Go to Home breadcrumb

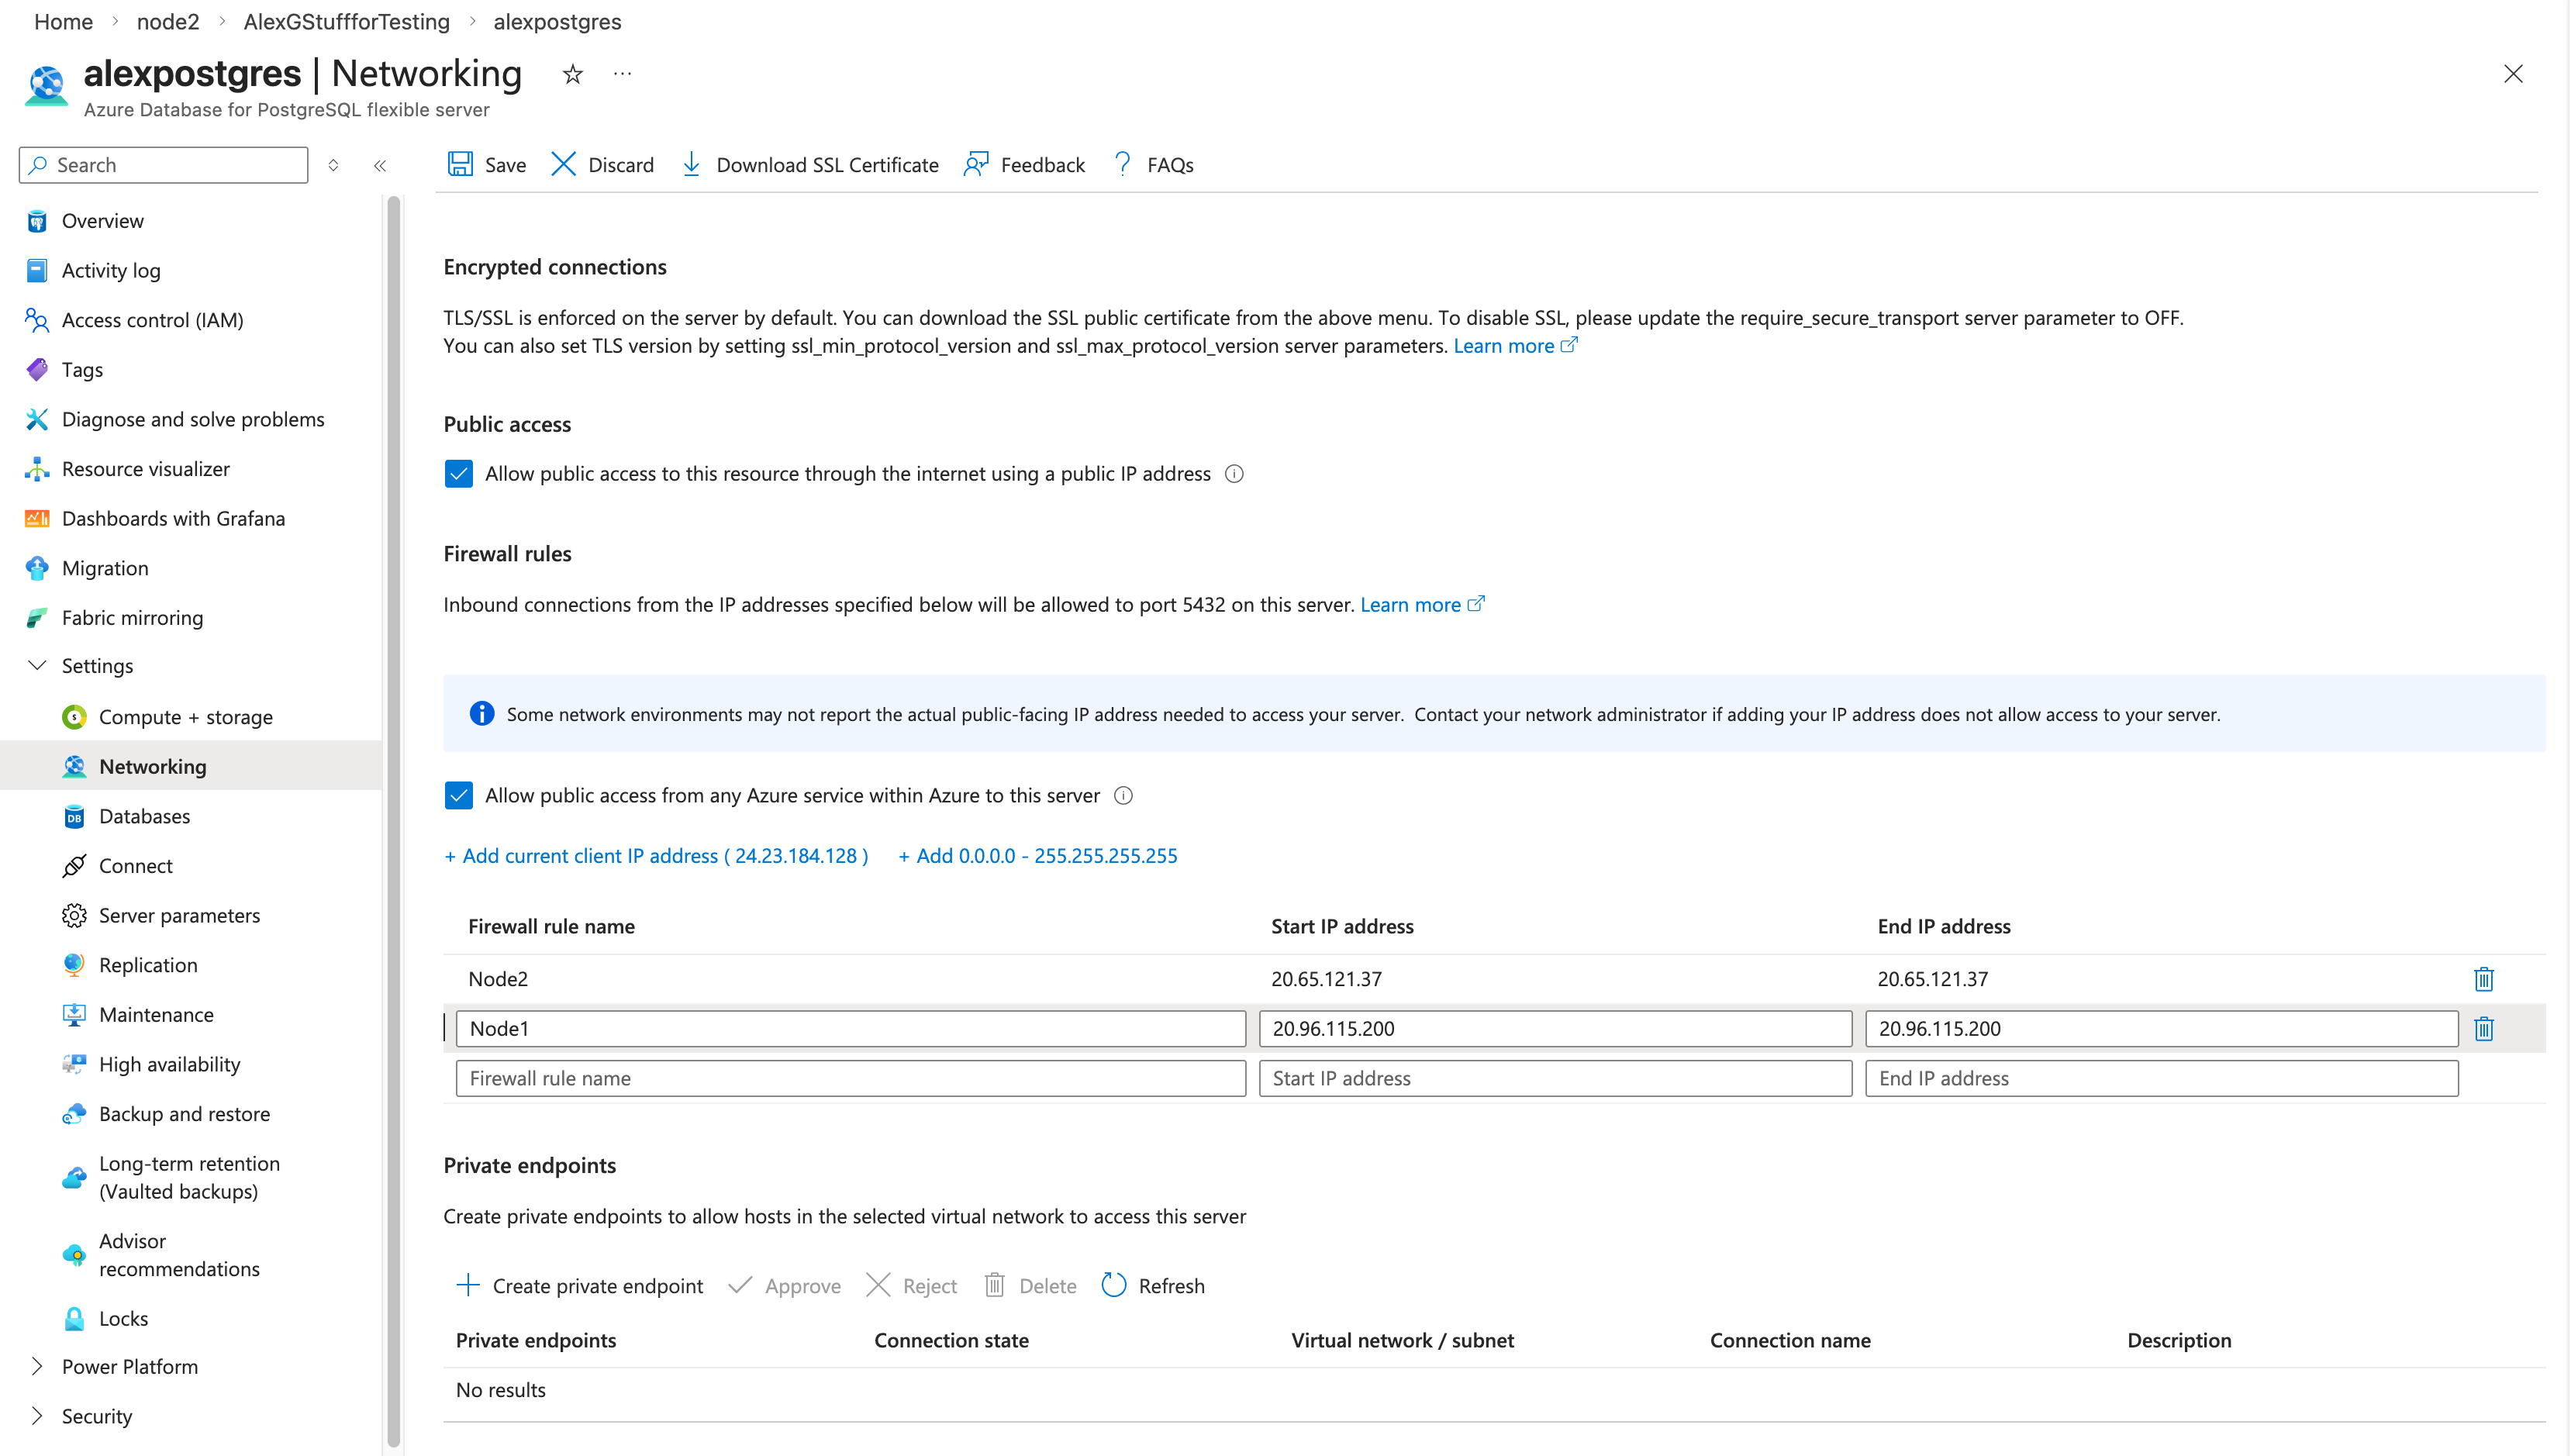pos(63,22)
